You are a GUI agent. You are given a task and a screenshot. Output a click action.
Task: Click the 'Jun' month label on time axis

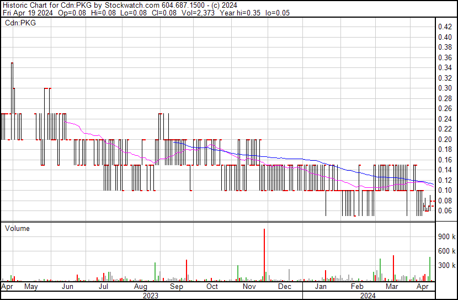67,287
